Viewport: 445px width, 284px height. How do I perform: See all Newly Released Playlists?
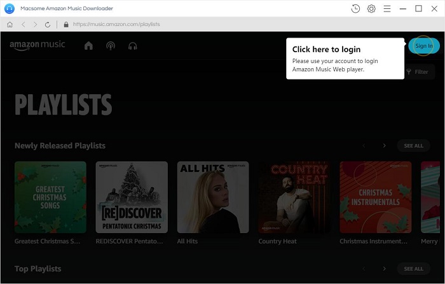coord(413,146)
